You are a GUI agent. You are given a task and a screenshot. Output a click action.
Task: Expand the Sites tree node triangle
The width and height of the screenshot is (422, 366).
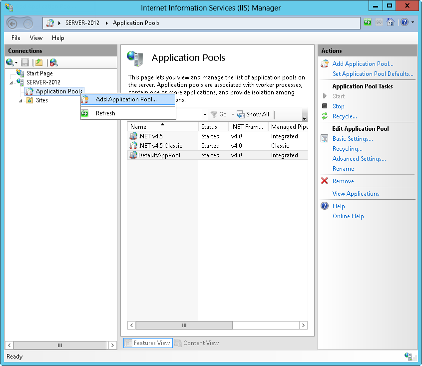tap(20, 101)
